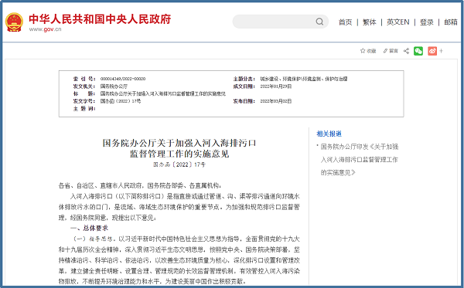This screenshot has width=464, height=288.
Task: Open related report 国务院办公厅印发《关于加强 link
Action: pos(360,160)
